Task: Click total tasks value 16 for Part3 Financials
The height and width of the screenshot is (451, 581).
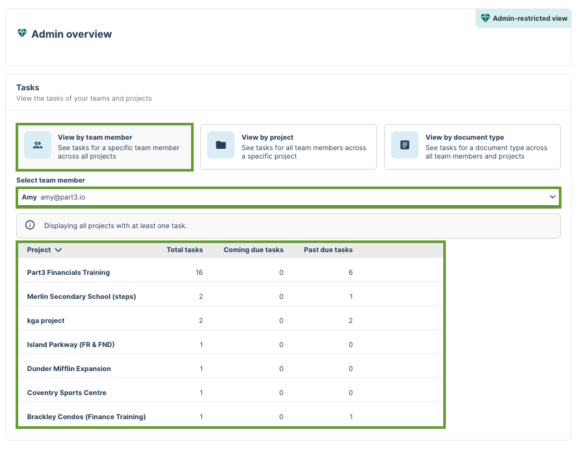Action: click(199, 272)
